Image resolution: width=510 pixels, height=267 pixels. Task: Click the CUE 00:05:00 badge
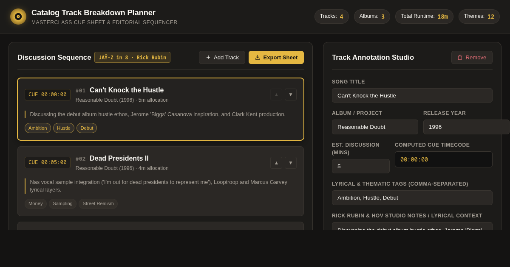[x=48, y=163]
